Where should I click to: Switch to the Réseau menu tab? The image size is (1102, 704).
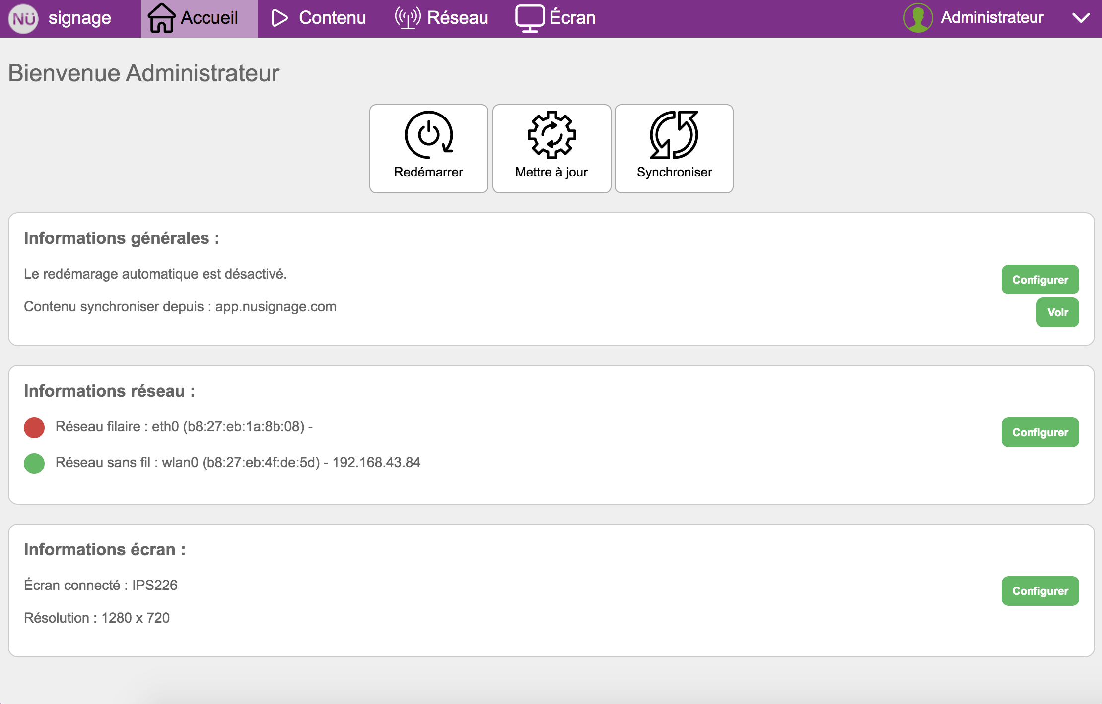point(457,18)
